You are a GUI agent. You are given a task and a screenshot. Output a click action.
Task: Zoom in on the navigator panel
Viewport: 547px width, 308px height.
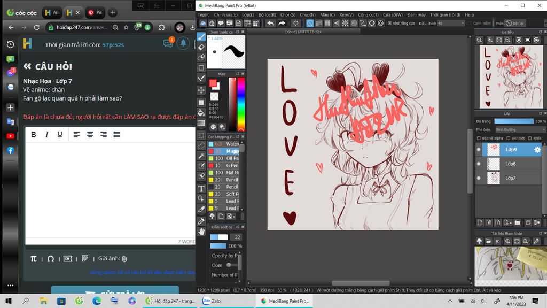click(490, 40)
